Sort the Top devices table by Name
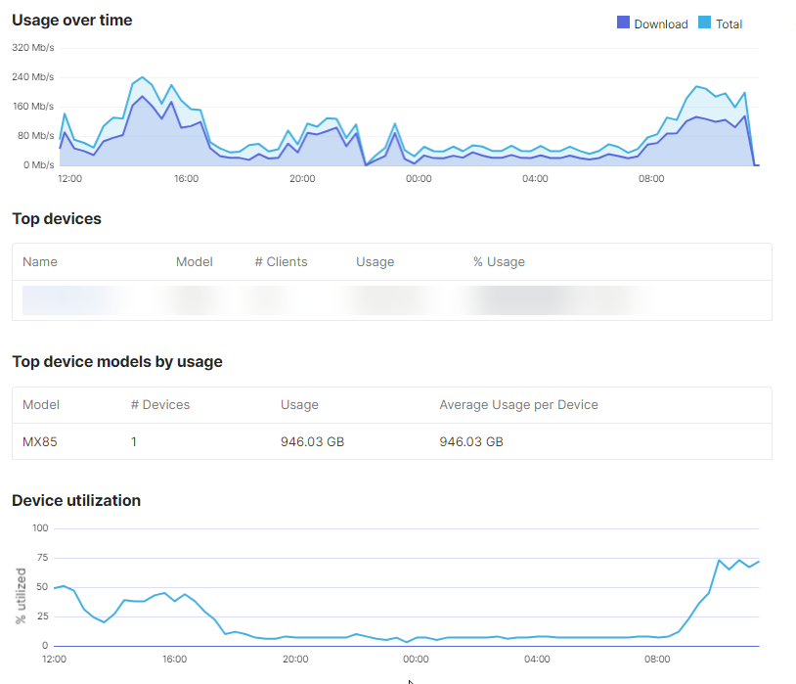The image size is (796, 684). 39,261
